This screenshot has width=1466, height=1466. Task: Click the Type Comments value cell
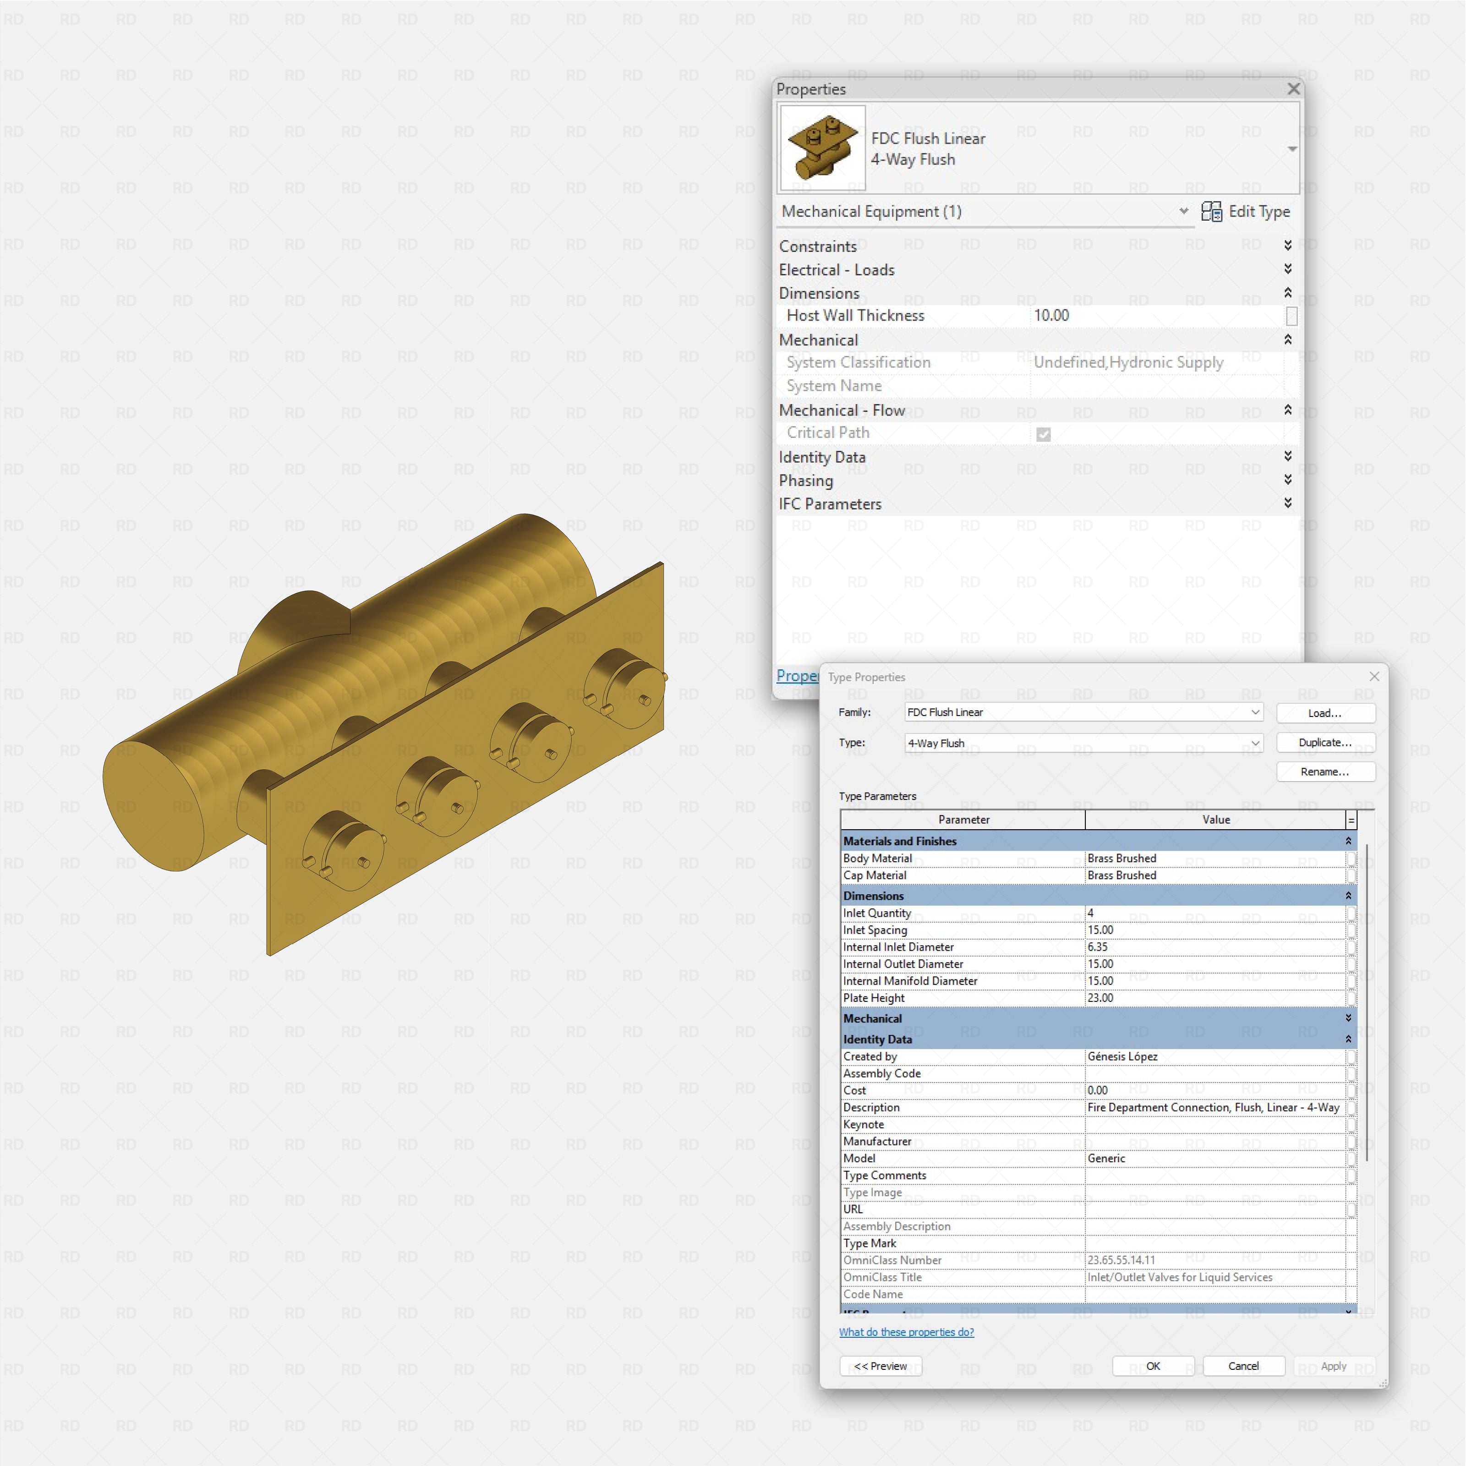coord(1215,1176)
